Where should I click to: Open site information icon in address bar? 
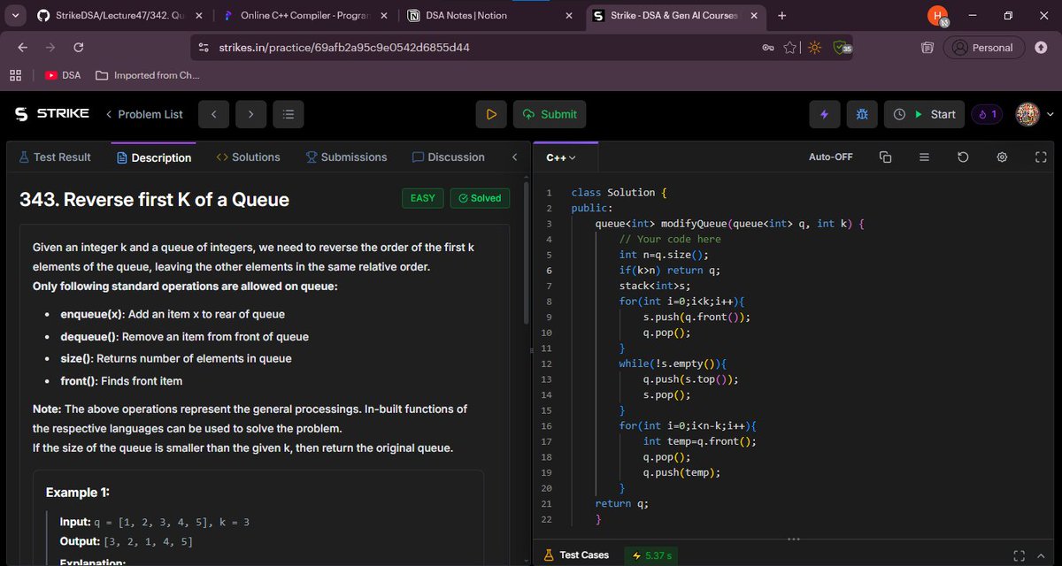tap(204, 48)
